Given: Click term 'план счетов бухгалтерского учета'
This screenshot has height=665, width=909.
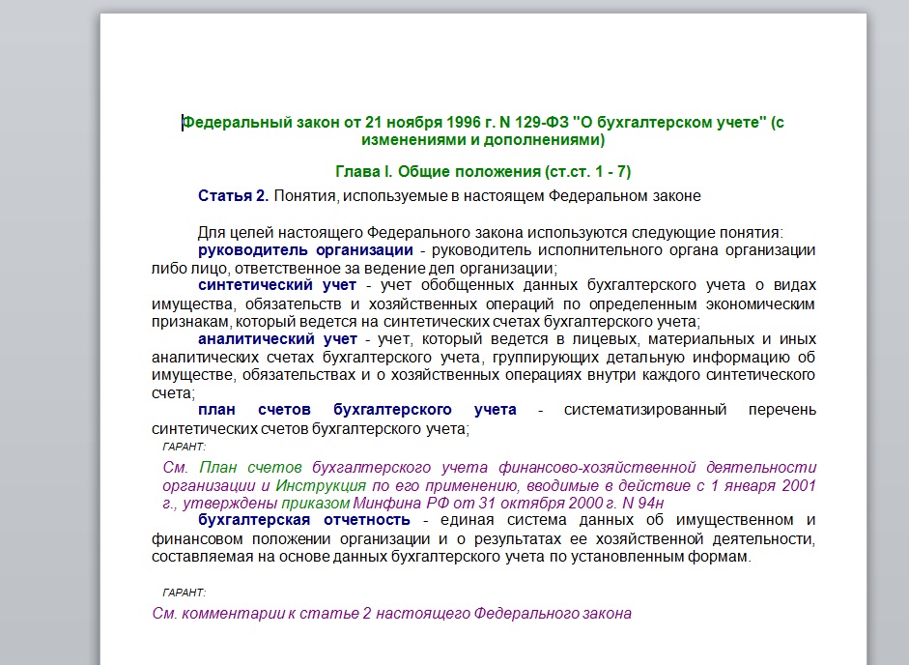Looking at the screenshot, I should coord(357,410).
